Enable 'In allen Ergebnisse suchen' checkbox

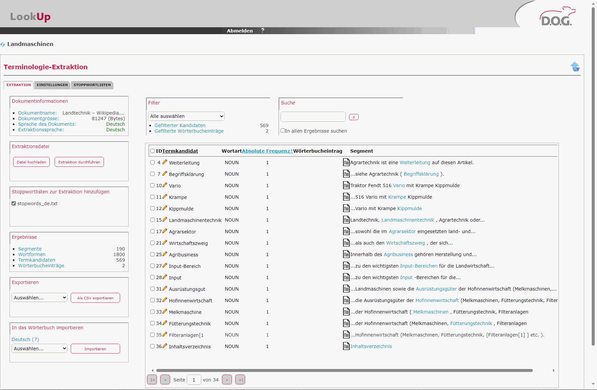point(283,131)
